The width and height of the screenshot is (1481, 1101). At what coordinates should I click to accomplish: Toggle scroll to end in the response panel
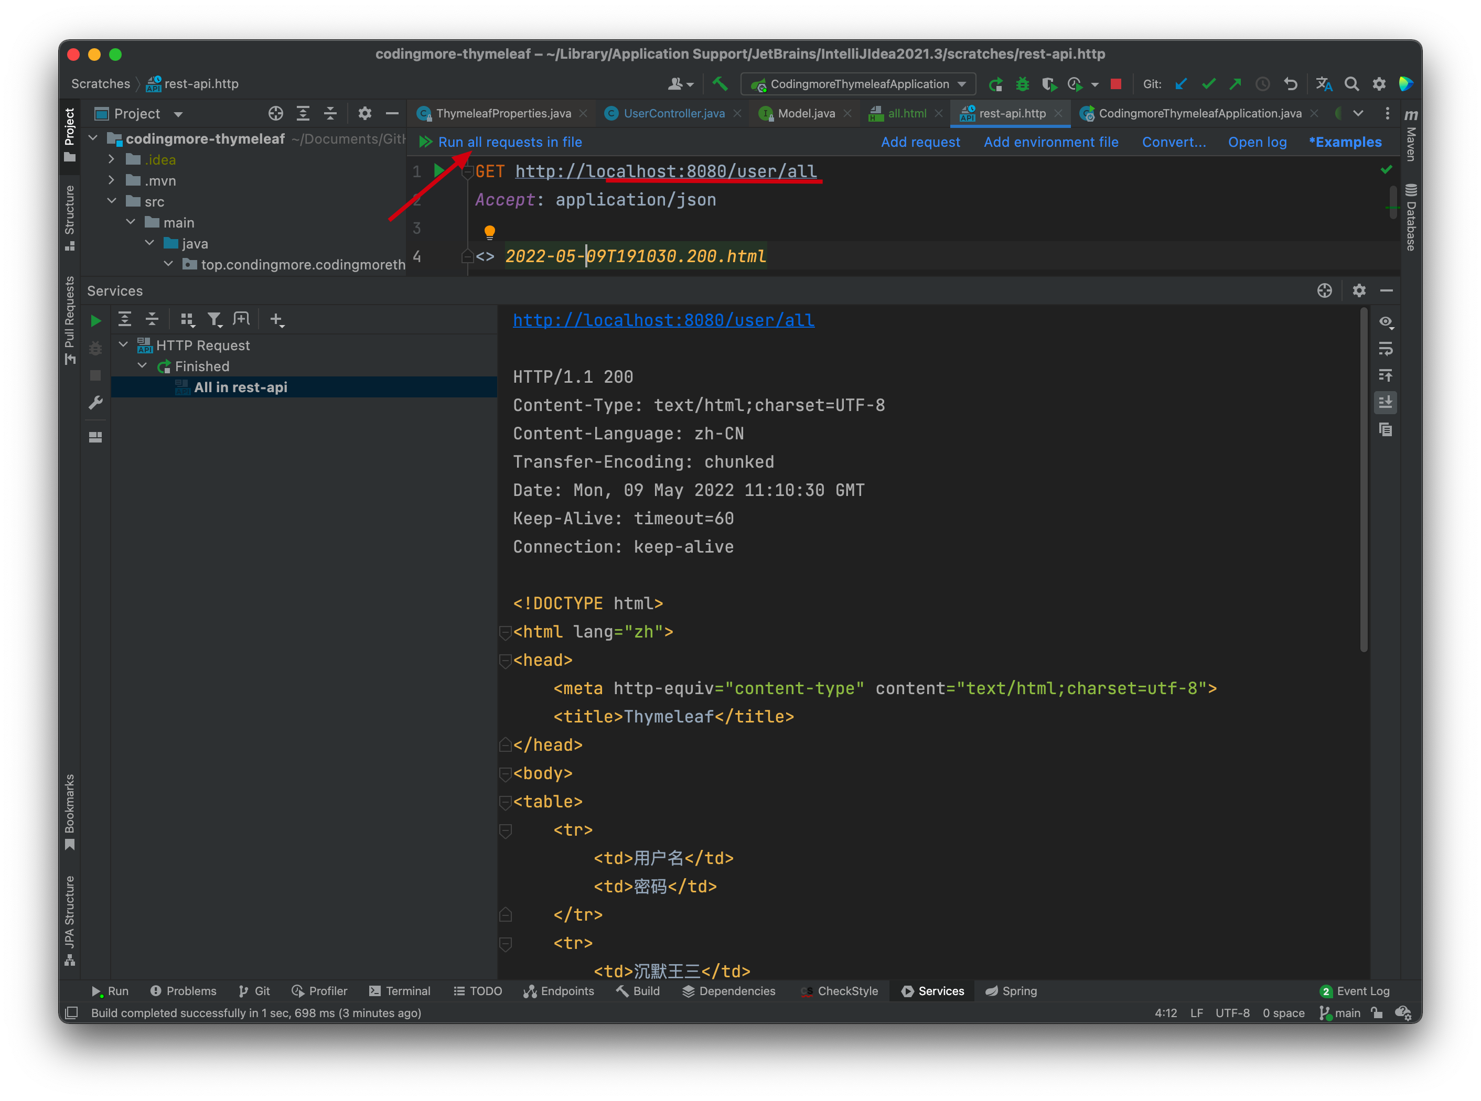coord(1385,402)
